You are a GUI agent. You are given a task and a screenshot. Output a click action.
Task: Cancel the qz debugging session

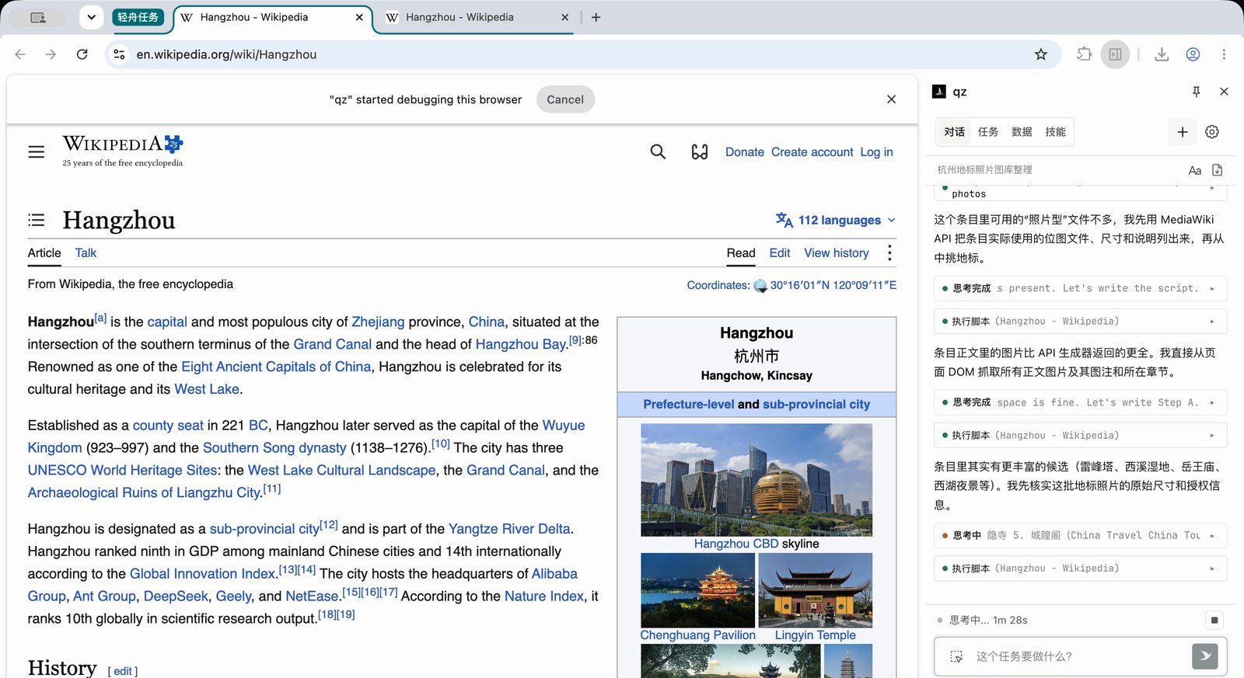pos(565,99)
